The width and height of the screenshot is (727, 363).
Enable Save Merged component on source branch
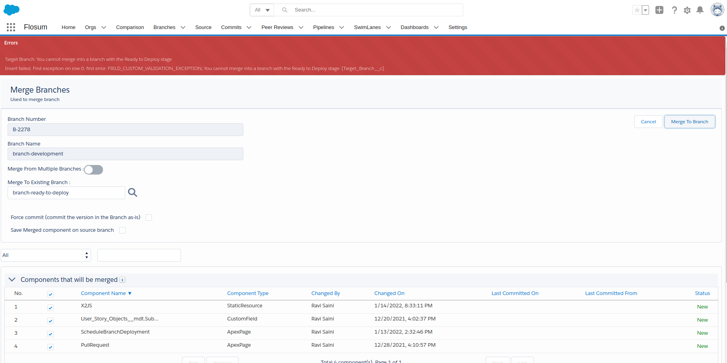[122, 230]
